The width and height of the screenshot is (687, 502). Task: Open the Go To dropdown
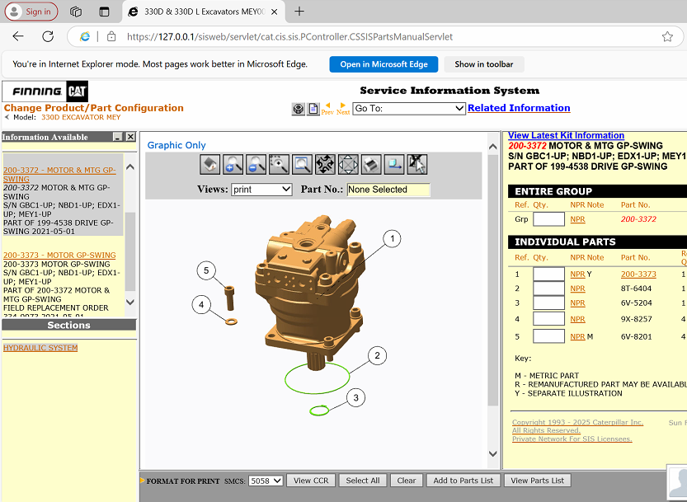[x=408, y=108]
